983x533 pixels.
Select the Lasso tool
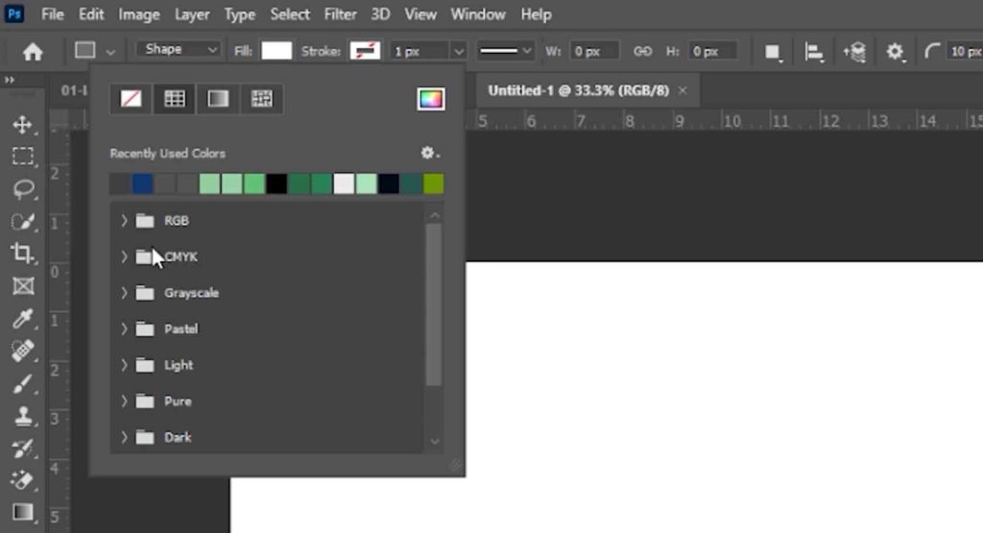coord(23,189)
